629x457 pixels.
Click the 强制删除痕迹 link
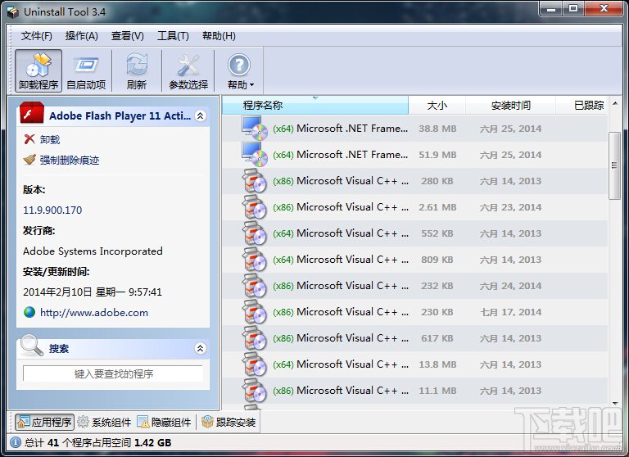[70, 160]
